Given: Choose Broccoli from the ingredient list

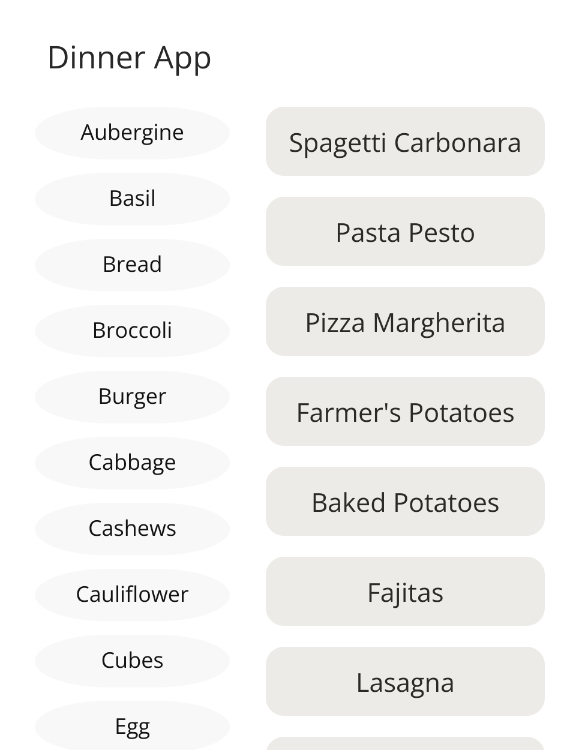Looking at the screenshot, I should pos(132,331).
